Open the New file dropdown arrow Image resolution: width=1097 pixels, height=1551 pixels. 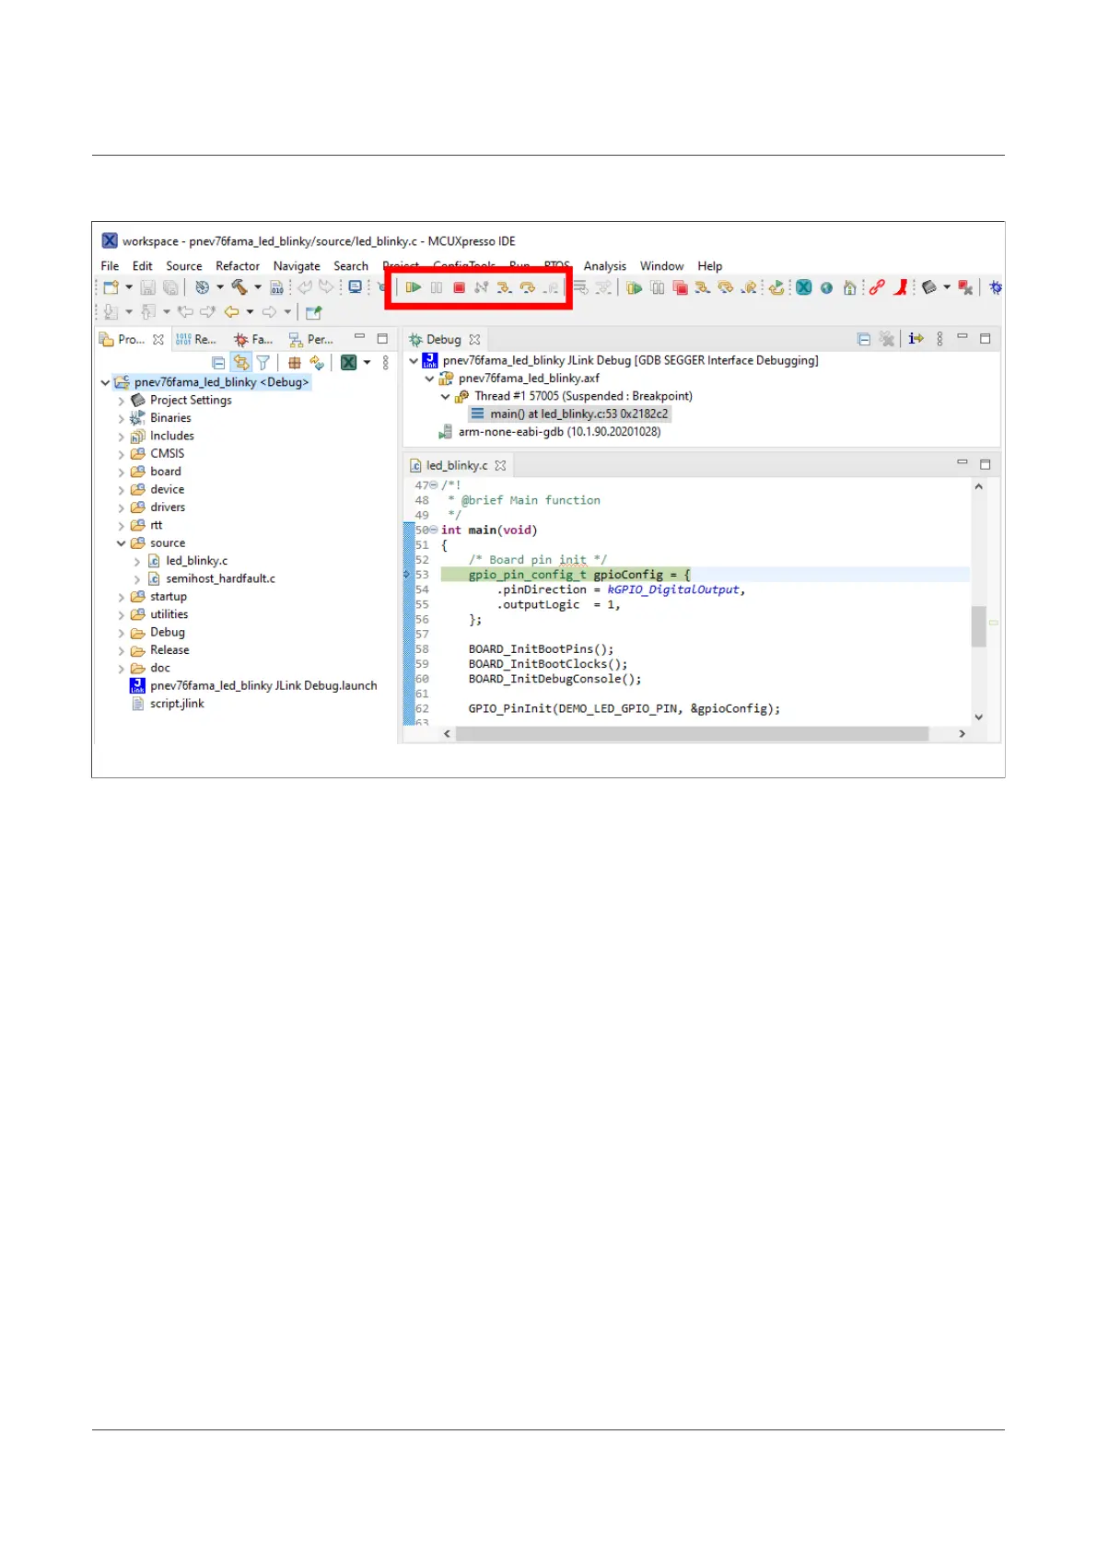point(129,287)
